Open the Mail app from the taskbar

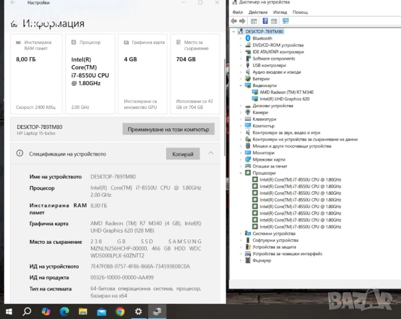pos(102,312)
